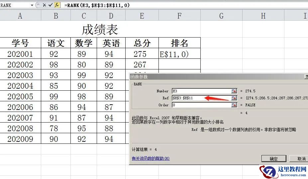Select column A header
Screen dimensions: 308x179
[20, 15]
